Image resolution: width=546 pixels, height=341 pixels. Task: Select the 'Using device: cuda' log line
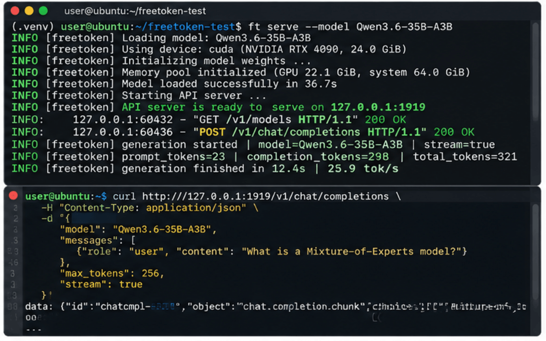click(209, 49)
